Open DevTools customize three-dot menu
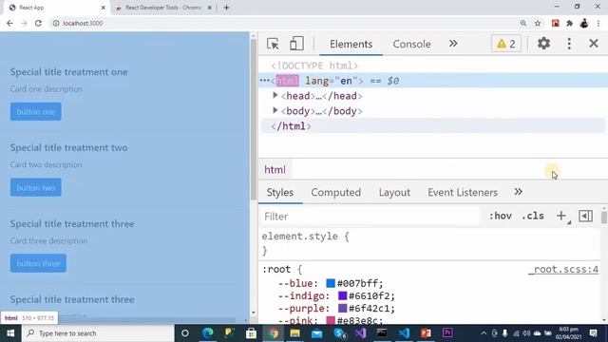608x342 pixels. [x=569, y=44]
